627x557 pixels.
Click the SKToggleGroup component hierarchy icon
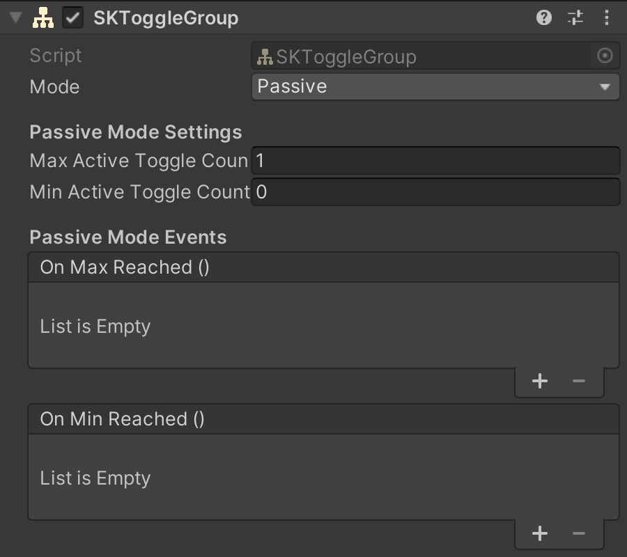click(x=43, y=18)
